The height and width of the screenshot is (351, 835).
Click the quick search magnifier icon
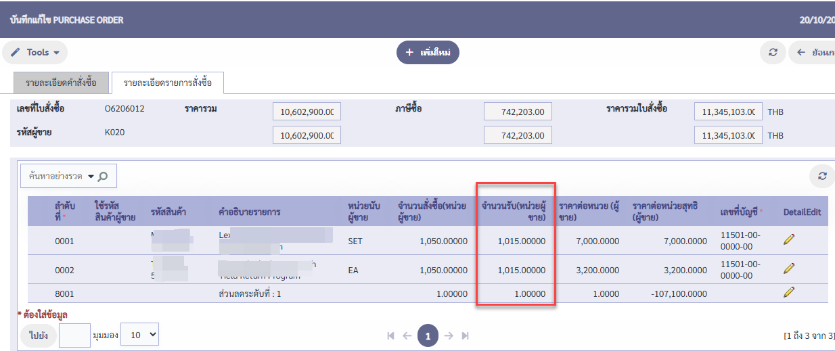pyautogui.click(x=103, y=176)
